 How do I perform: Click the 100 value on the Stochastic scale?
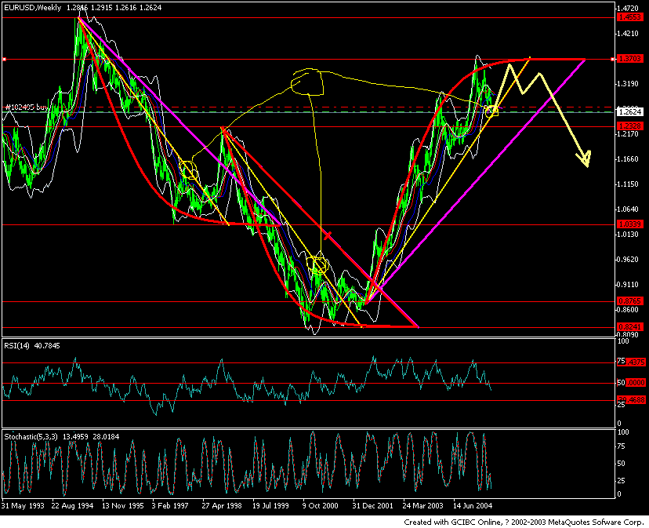[x=623, y=432]
